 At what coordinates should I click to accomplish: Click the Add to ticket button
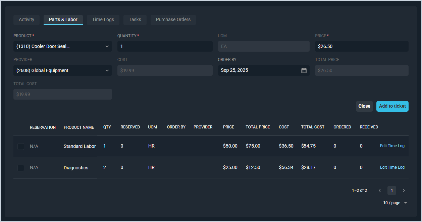[x=392, y=106]
